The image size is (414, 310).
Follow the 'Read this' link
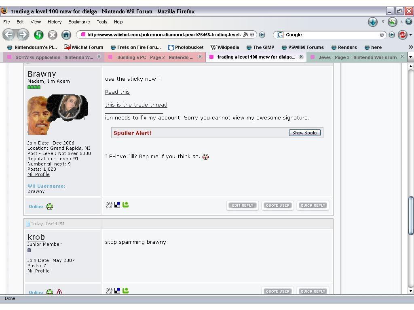pyautogui.click(x=117, y=92)
